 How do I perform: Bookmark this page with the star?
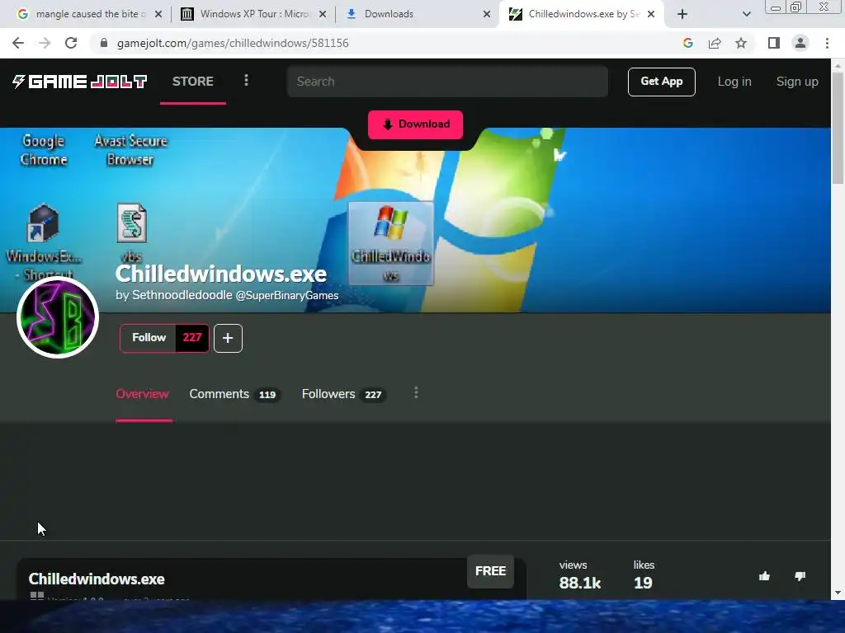741,43
